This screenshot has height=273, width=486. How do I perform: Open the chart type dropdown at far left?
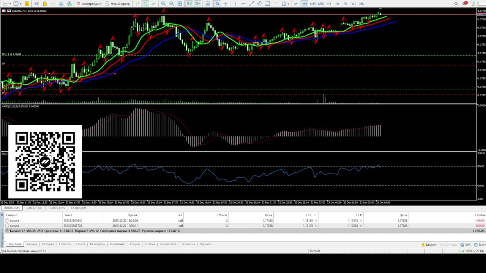coord(7,4)
